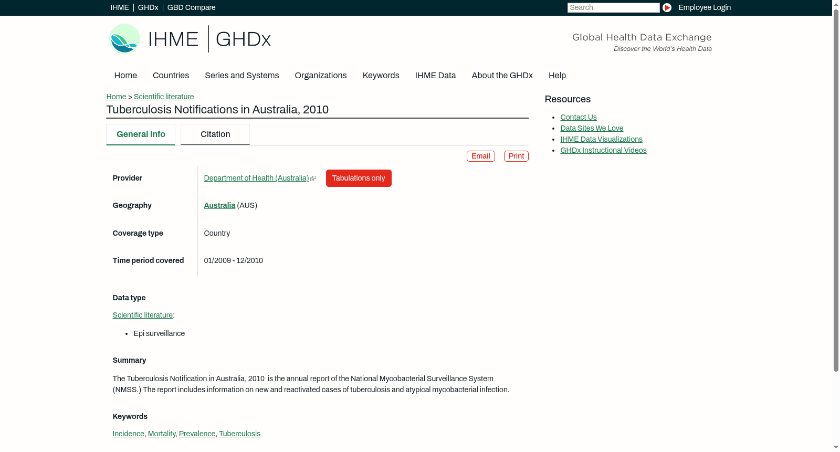Click the '01/2009 - 12/2010' time period value
Screen dimensions: 840x452
click(233, 260)
